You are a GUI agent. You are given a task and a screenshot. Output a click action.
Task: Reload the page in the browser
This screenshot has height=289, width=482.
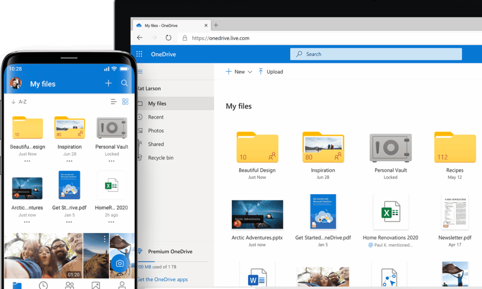[168, 38]
